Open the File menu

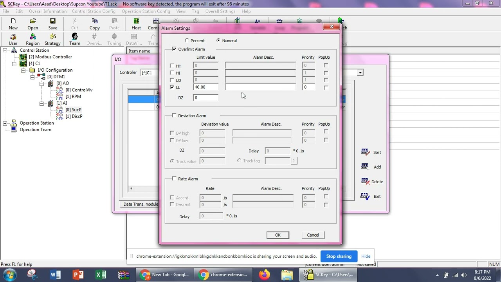(x=6, y=11)
